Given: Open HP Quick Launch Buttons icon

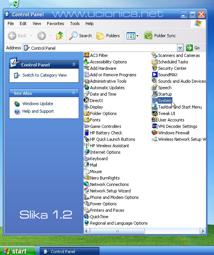Looking at the screenshot, I should [87, 139].
